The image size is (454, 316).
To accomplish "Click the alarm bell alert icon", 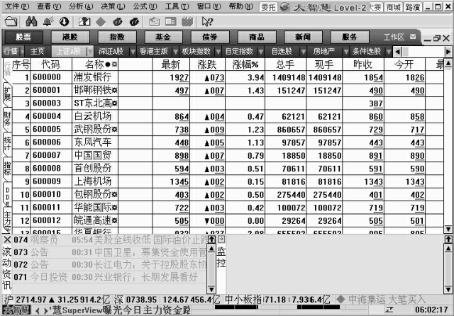I will [x=48, y=21].
